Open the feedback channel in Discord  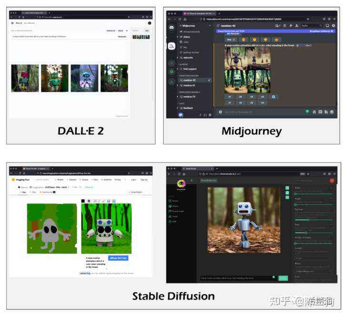click(x=186, y=108)
